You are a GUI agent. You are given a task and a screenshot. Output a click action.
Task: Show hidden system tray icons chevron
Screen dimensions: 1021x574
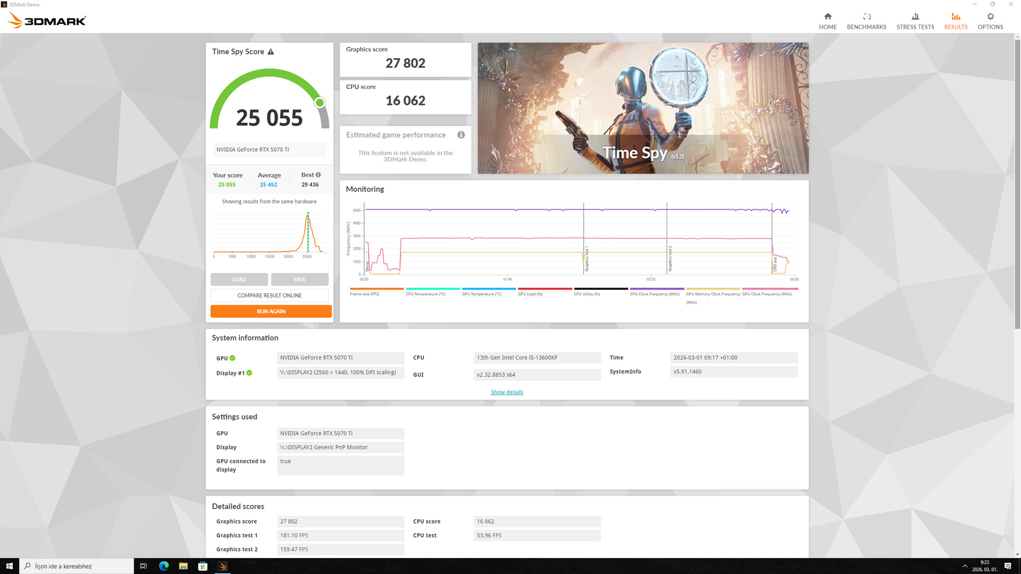pyautogui.click(x=964, y=566)
